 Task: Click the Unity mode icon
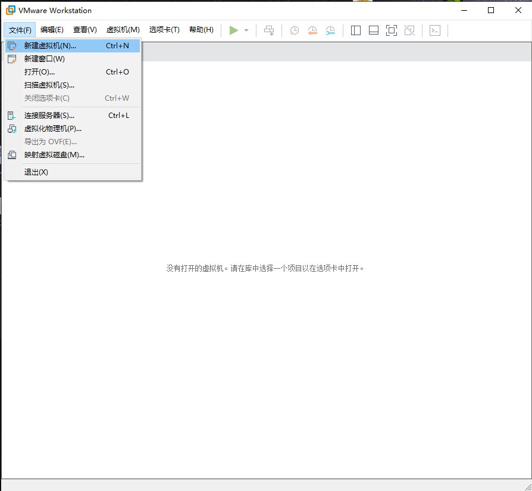click(409, 30)
